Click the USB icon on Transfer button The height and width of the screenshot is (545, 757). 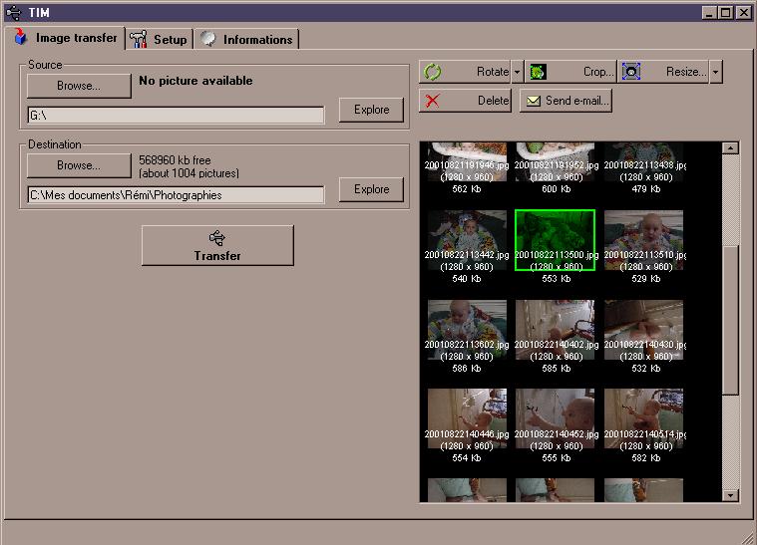pos(216,238)
